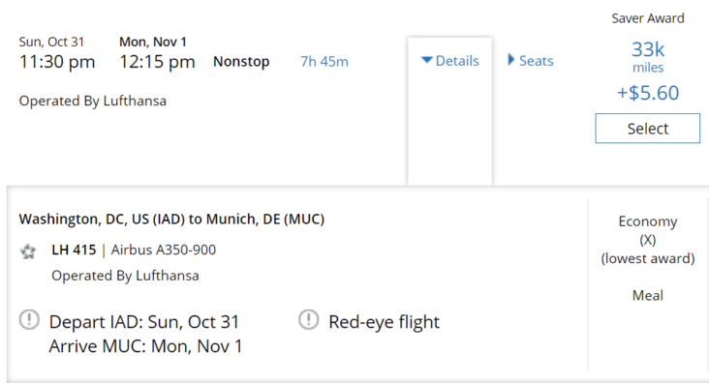
Task: Click the Airbus A350-900 aircraft text
Action: 164,250
